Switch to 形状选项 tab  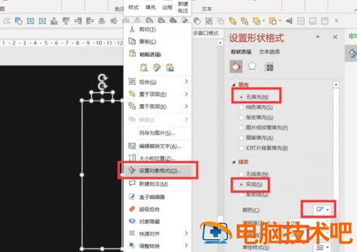click(241, 52)
